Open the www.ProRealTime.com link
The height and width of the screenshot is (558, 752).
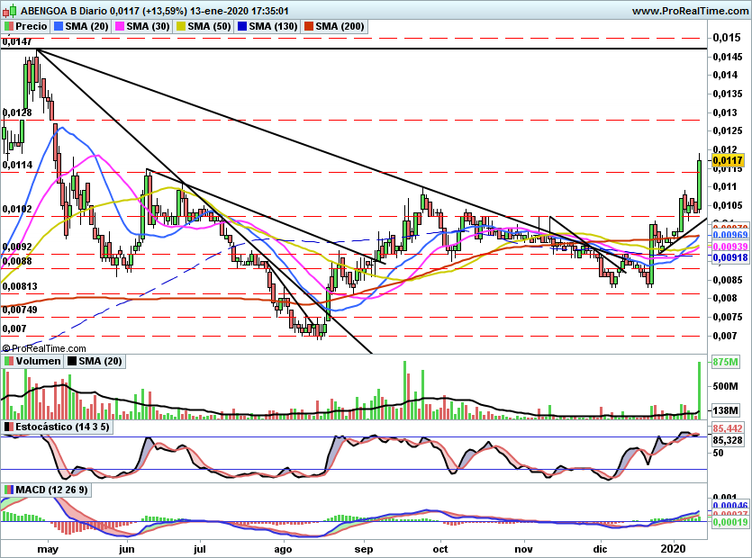pos(691,11)
